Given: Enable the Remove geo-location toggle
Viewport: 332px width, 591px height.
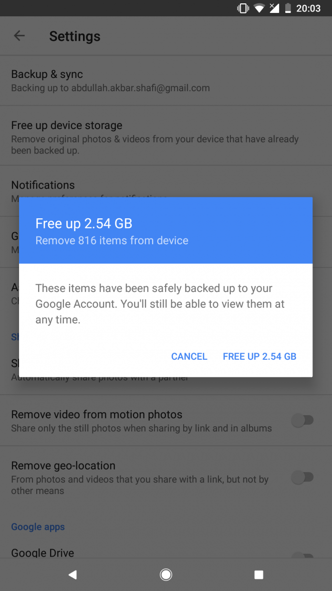Looking at the screenshot, I should pos(303,477).
